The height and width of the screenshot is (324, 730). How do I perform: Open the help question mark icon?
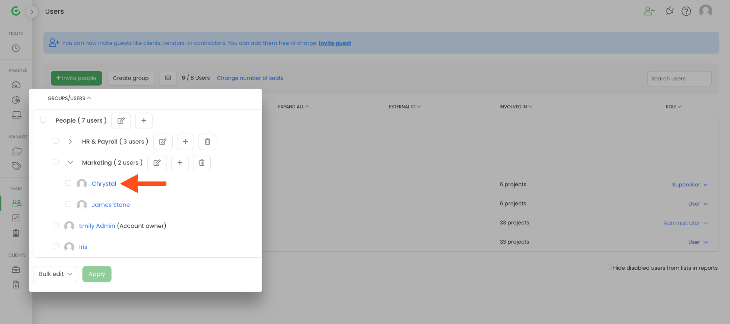[x=686, y=11]
